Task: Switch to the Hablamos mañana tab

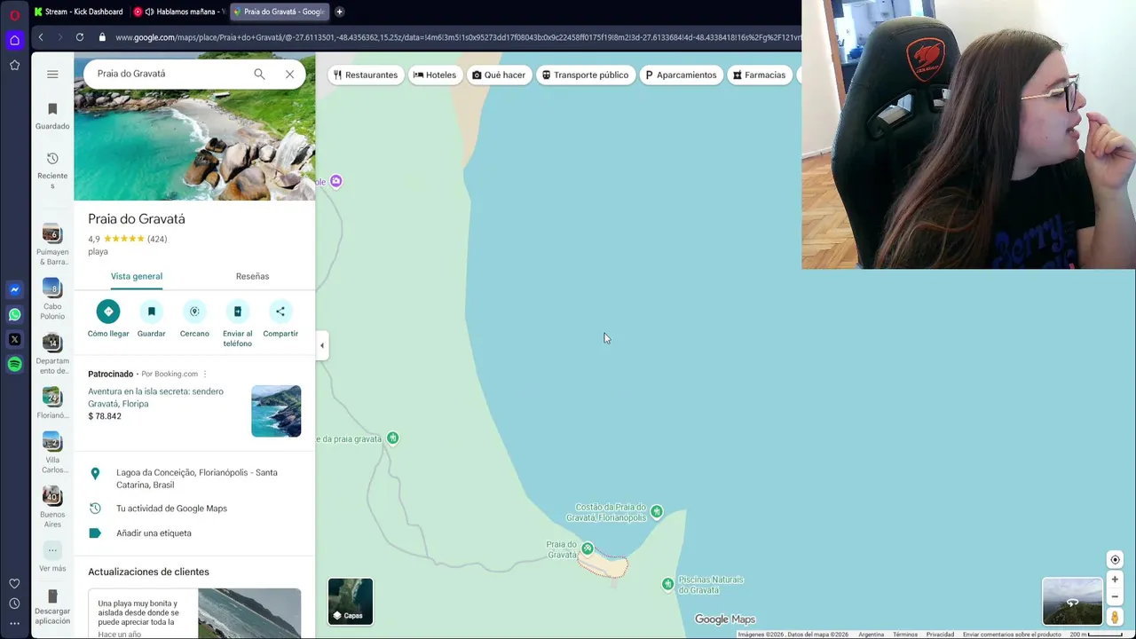Action: (x=179, y=12)
